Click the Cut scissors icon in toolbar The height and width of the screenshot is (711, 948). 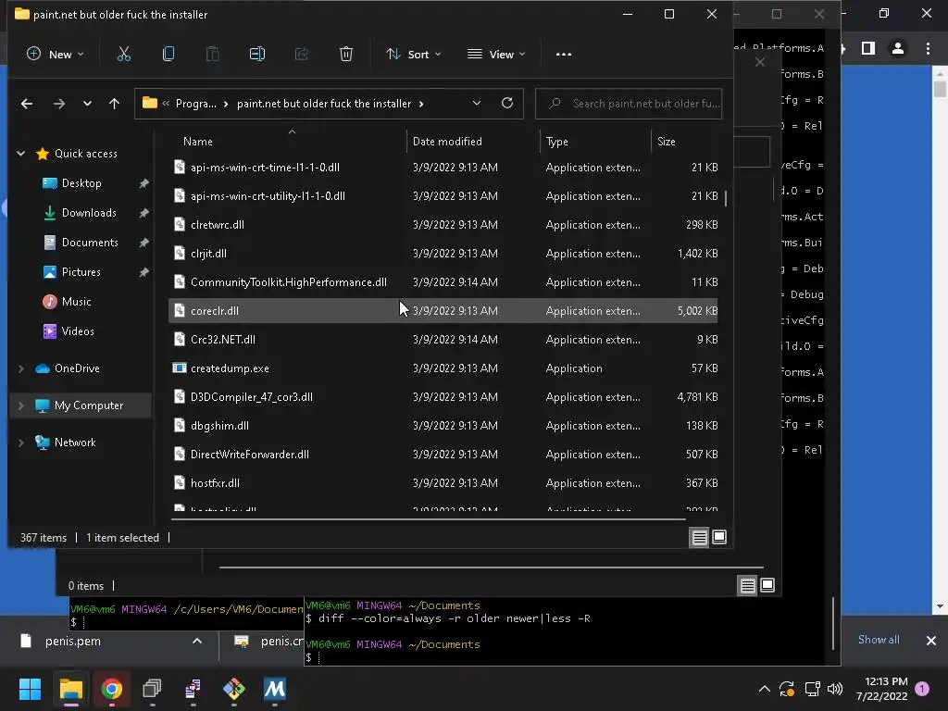pyautogui.click(x=123, y=55)
